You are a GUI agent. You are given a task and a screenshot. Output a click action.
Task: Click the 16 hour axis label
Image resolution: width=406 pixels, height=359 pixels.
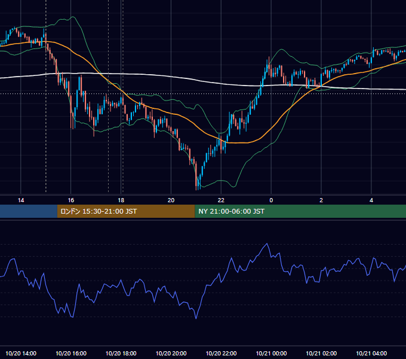[x=70, y=200]
